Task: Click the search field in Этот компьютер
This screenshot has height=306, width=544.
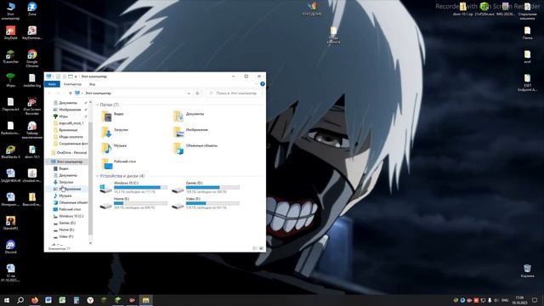Action: (x=234, y=93)
